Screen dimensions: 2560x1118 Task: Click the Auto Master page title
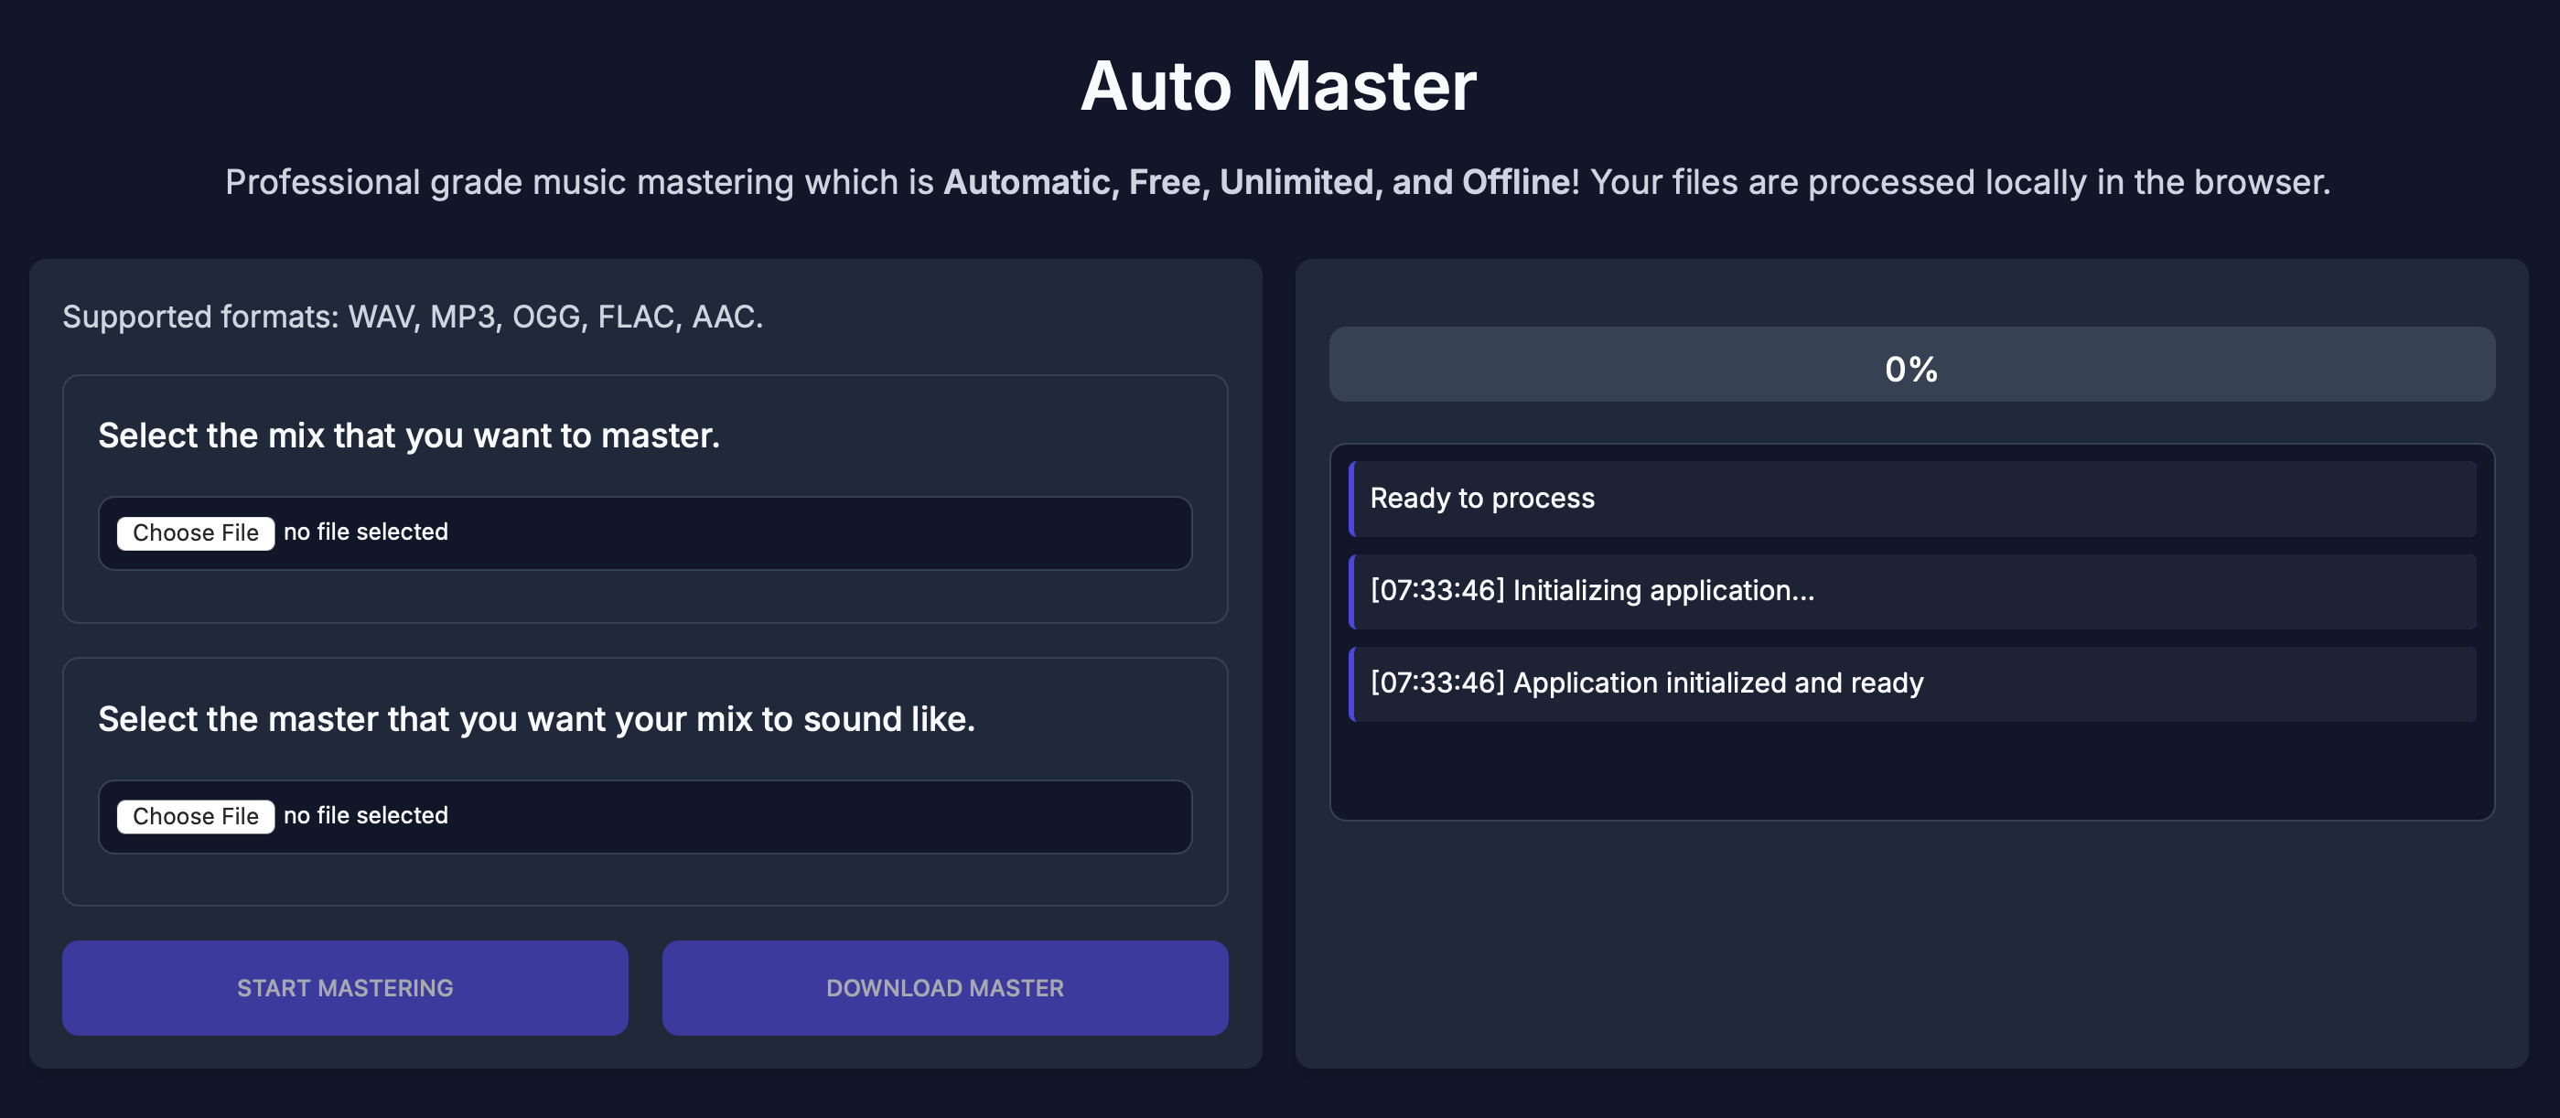tap(1279, 88)
